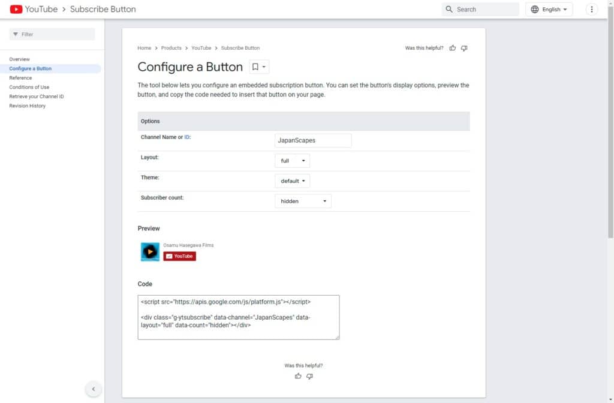
Task: Click the Subscribe Button breadcrumb link
Action: click(240, 48)
